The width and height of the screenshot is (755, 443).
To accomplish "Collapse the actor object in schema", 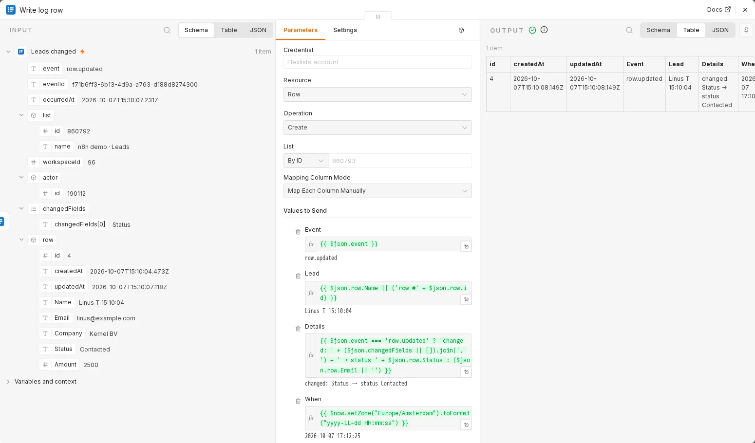I will click(x=21, y=178).
